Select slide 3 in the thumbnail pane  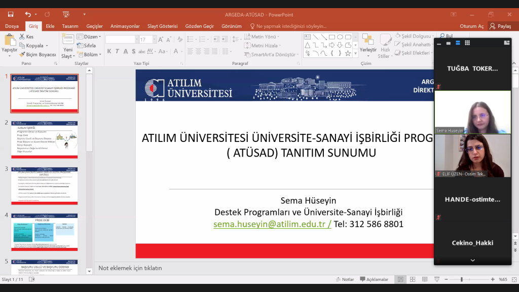coord(44,186)
